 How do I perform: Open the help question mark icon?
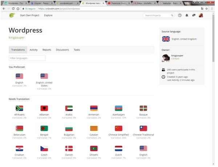pos(180,15)
